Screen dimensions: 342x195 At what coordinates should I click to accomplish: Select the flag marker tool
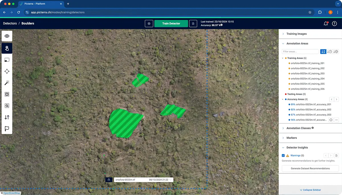[7, 129]
